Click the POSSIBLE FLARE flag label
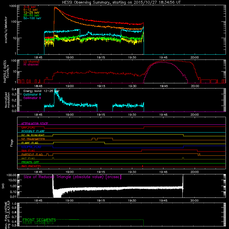Screen dimensions: 229x229 33,131
